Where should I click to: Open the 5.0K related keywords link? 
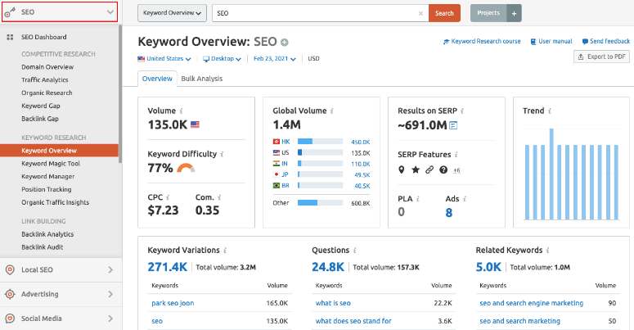pos(488,267)
